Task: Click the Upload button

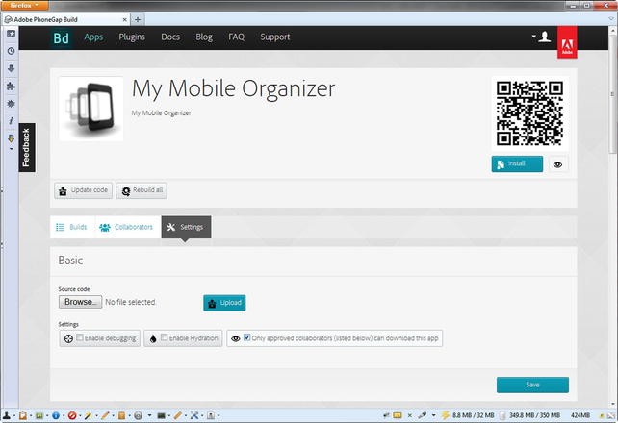Action: click(224, 303)
